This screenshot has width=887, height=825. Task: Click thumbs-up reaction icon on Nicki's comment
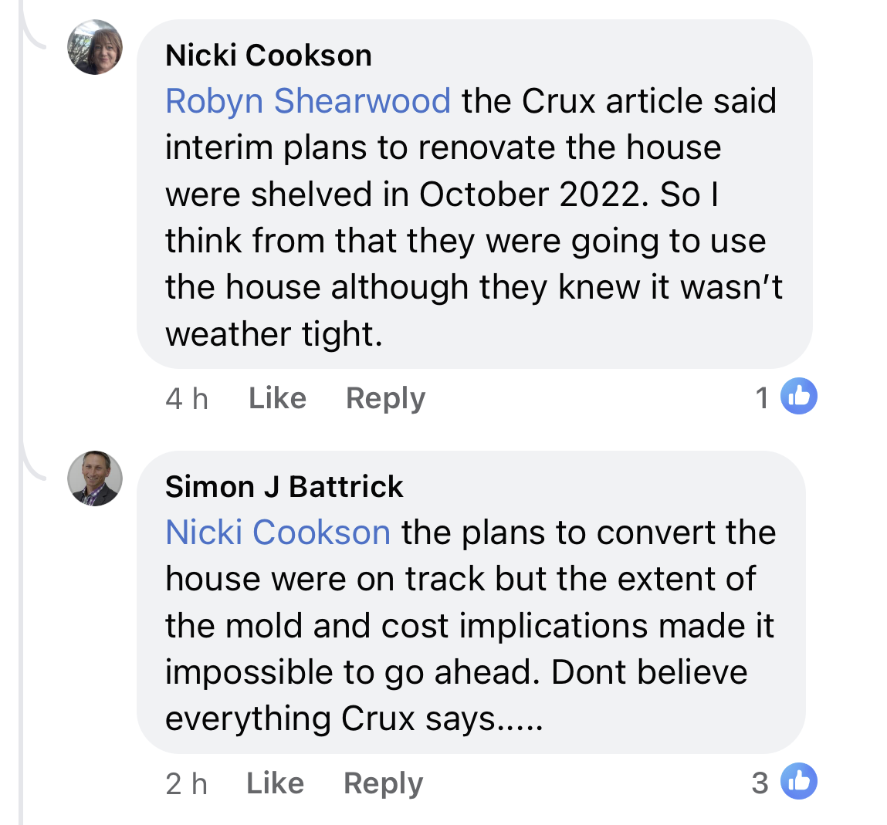click(x=799, y=397)
